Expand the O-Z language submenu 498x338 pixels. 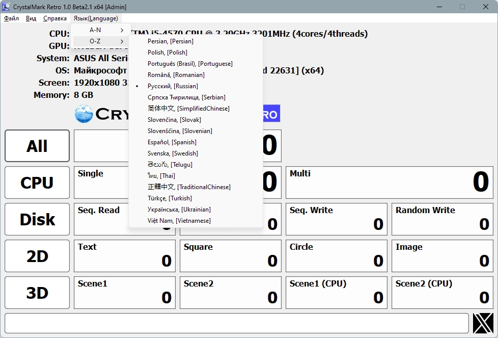click(100, 41)
